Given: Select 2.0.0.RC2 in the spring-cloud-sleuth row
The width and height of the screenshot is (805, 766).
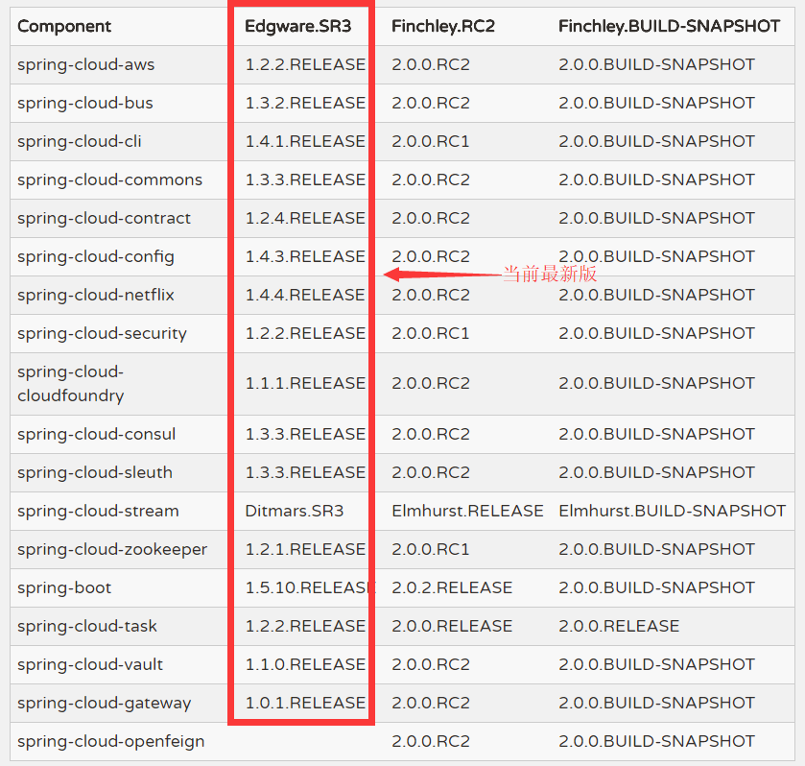Looking at the screenshot, I should 431,472.
